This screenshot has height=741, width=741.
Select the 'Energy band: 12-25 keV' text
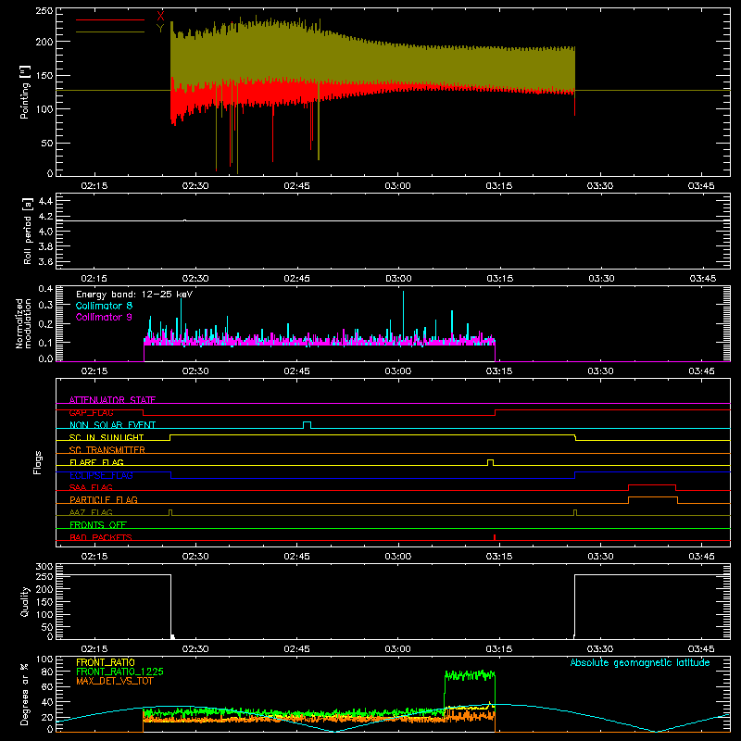134,295
